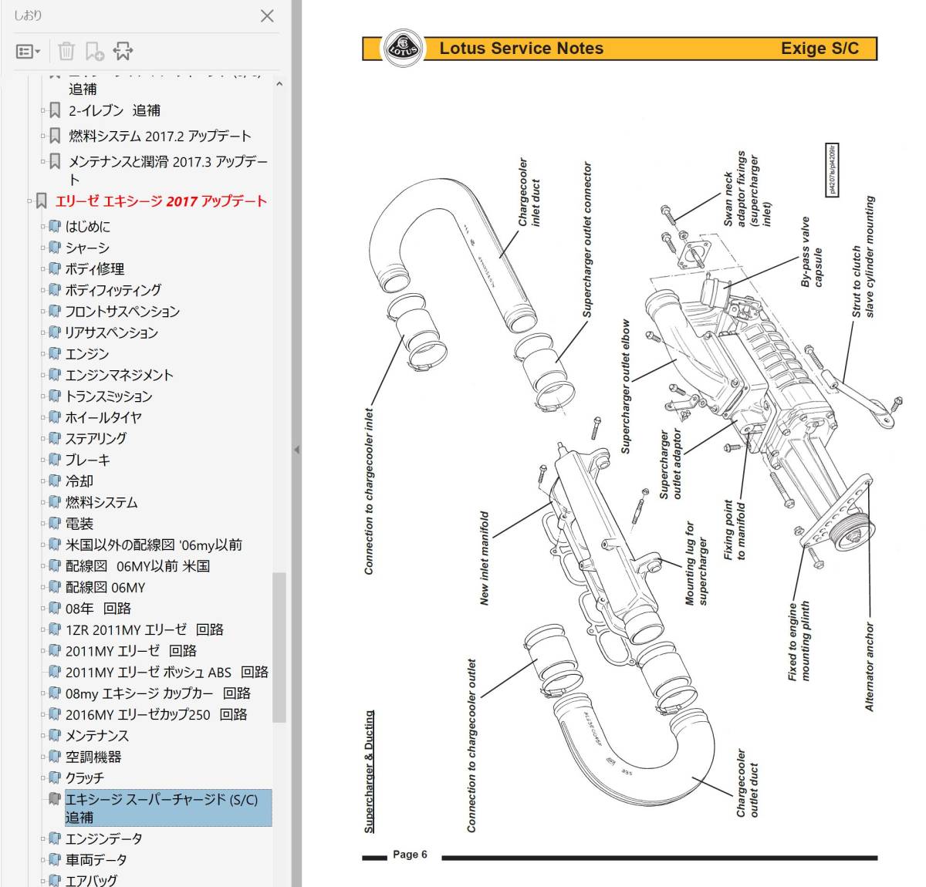Open bookmark 2-イレブン 追補
Screen dimensions: 926x887
point(114,110)
